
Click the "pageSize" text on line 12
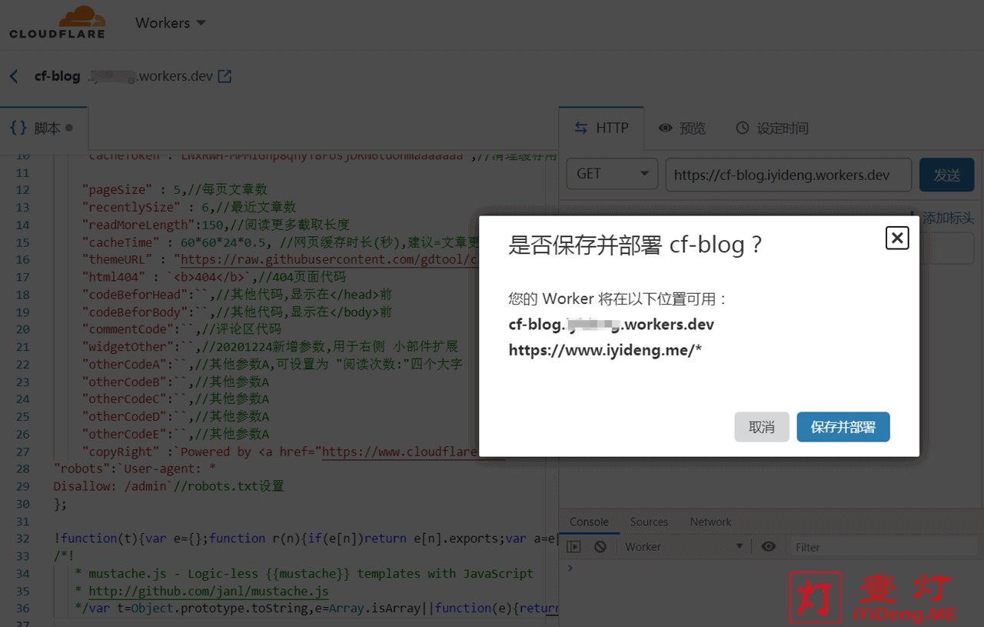pyautogui.click(x=116, y=189)
